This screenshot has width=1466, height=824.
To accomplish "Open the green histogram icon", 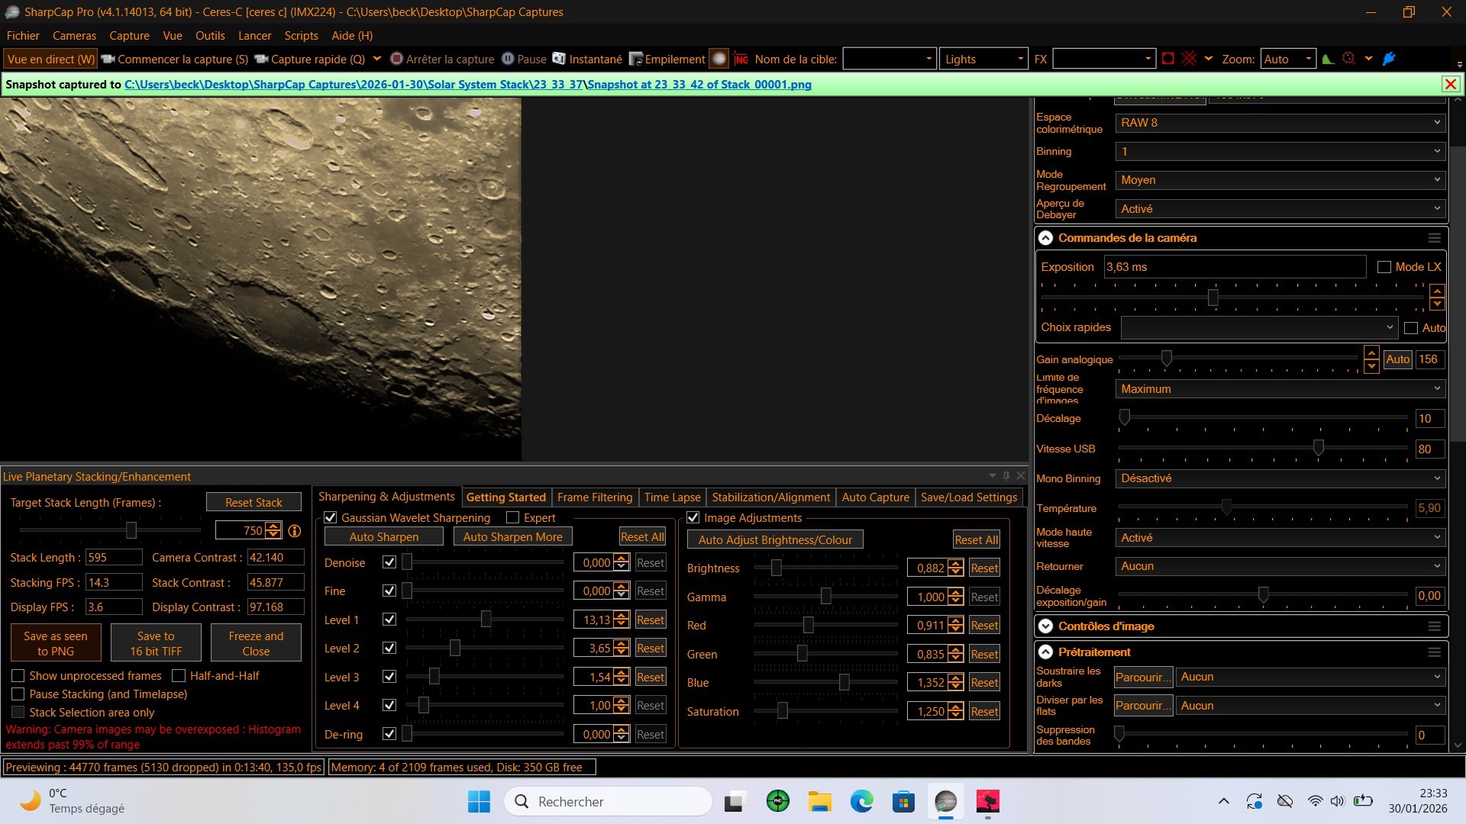I will (x=1328, y=59).
